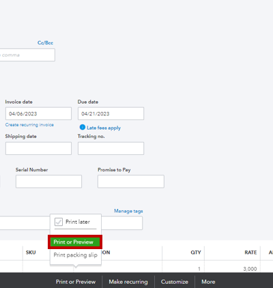Click the email address field above dates
The height and width of the screenshot is (288, 273).
(x=27, y=55)
